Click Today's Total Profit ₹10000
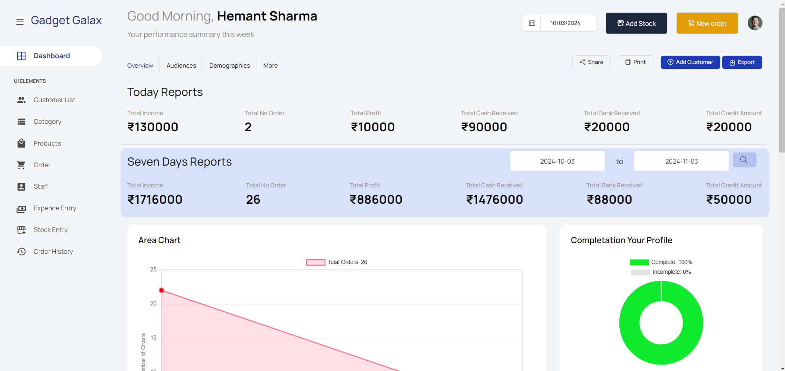 (373, 127)
